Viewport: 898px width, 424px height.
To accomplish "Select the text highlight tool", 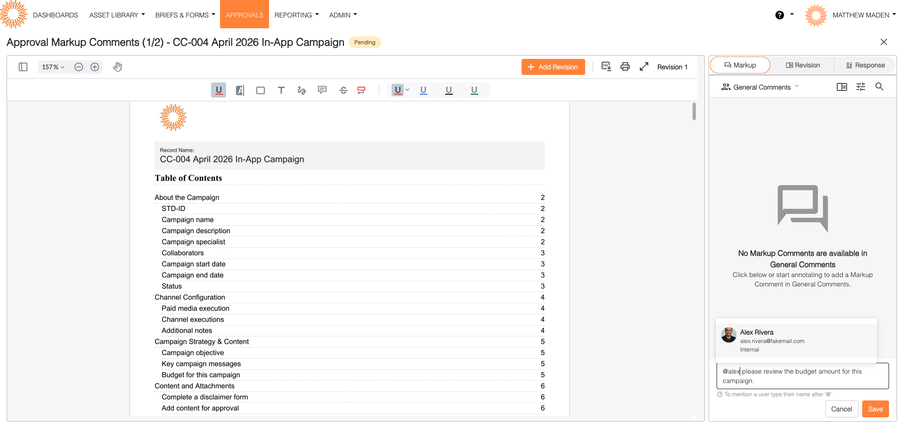I will point(240,90).
